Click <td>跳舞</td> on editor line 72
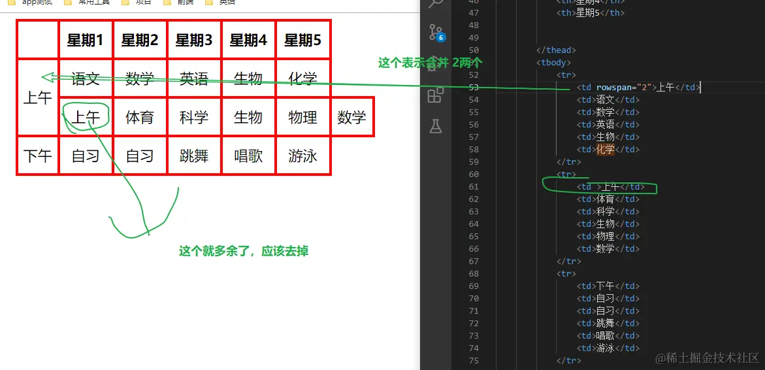Viewport: 765px width, 370px height. click(608, 324)
